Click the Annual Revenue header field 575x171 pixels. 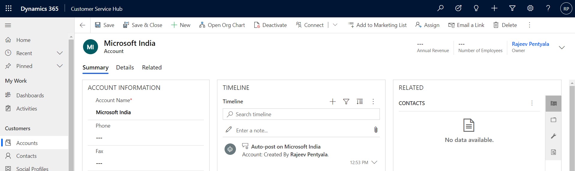pos(433,47)
